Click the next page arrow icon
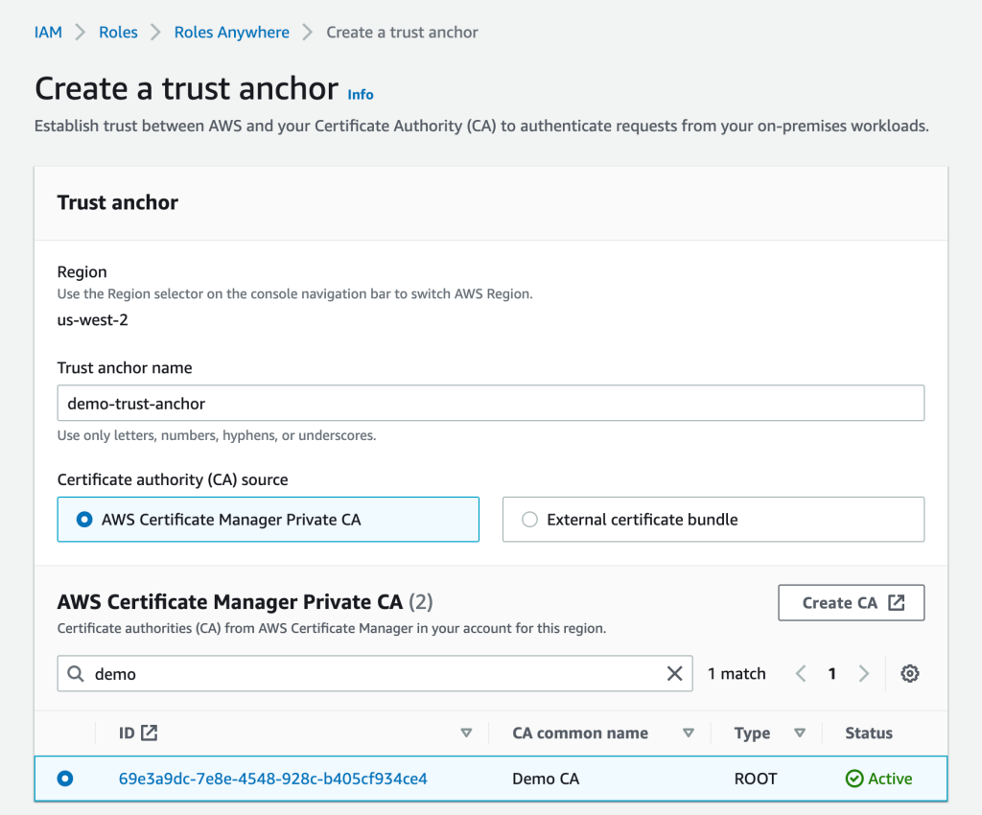Image resolution: width=982 pixels, height=815 pixels. [863, 673]
